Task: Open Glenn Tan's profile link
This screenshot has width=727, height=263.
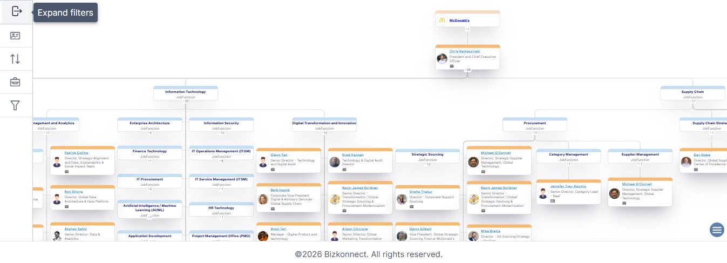Action: tap(279, 154)
